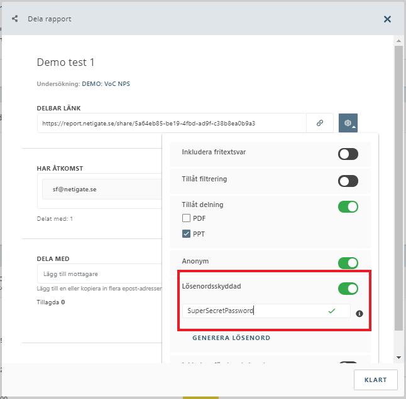Click the Delat med: 1 text
406x399 pixels.
click(x=55, y=218)
